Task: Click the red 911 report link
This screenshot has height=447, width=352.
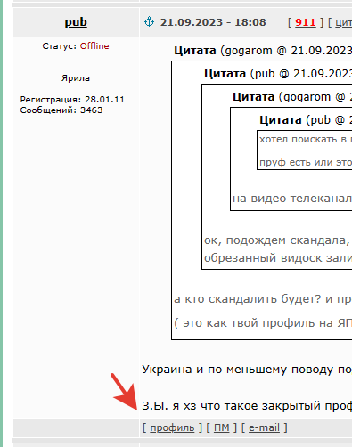Action: [x=305, y=22]
